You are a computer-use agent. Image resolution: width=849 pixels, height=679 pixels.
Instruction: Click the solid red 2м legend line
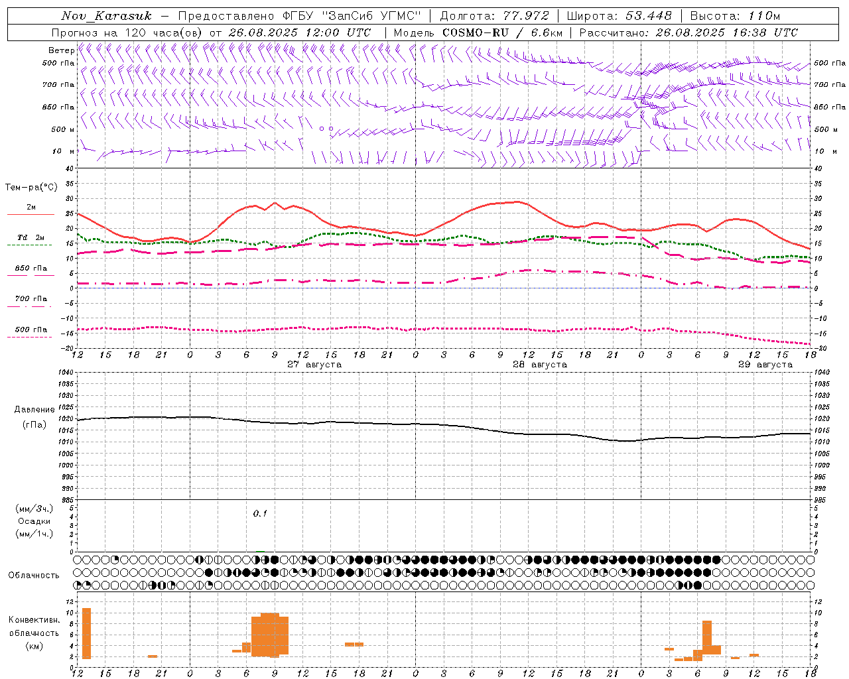pyautogui.click(x=31, y=214)
